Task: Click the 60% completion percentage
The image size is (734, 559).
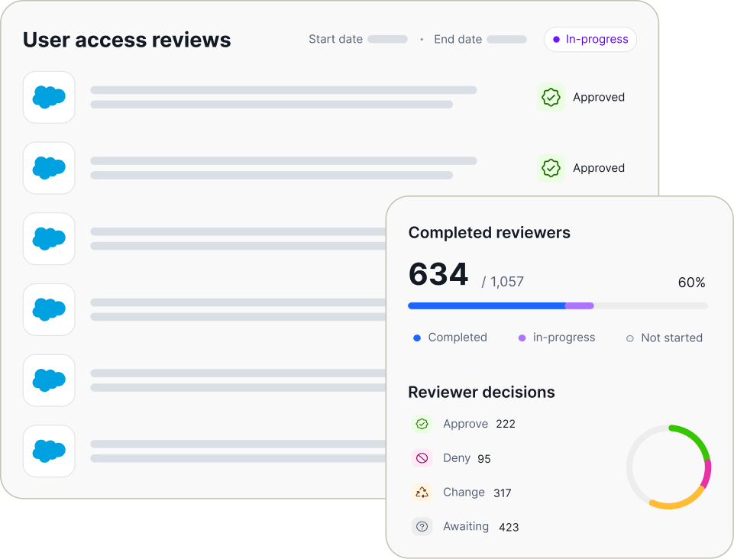Action: tap(691, 283)
